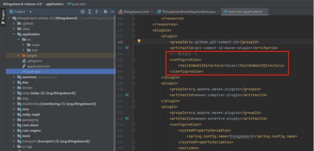This screenshot has height=151, width=314.
Task: Expand the main folder
Action: point(23,45)
